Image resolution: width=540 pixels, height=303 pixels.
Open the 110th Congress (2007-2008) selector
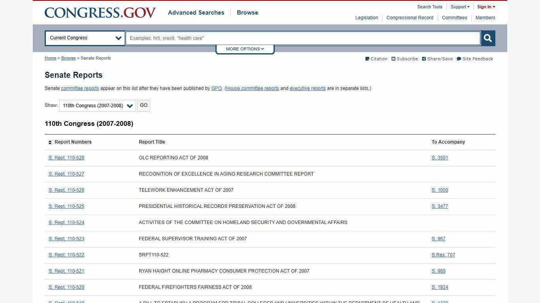click(97, 105)
